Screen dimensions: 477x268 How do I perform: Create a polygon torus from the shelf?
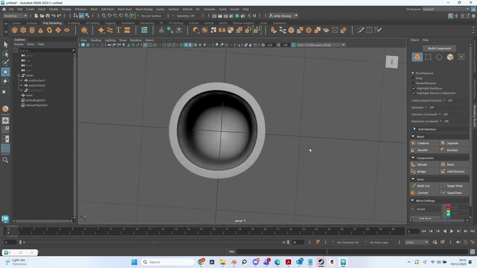(x=50, y=30)
